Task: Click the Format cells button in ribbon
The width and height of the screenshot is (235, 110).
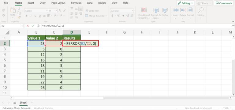Action: (x=190, y=13)
